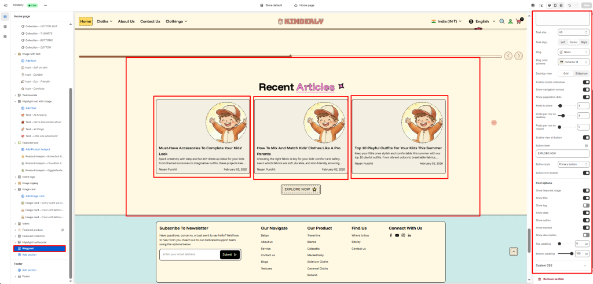This screenshot has height=284, width=593.
Task: Expand the Custom CSS section
Action: coord(561,265)
